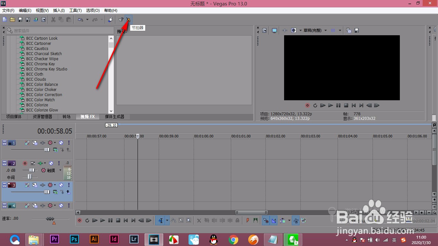Select BCC Chroma Key plugin
Viewport: 438px width, 246px height.
(x=40, y=64)
